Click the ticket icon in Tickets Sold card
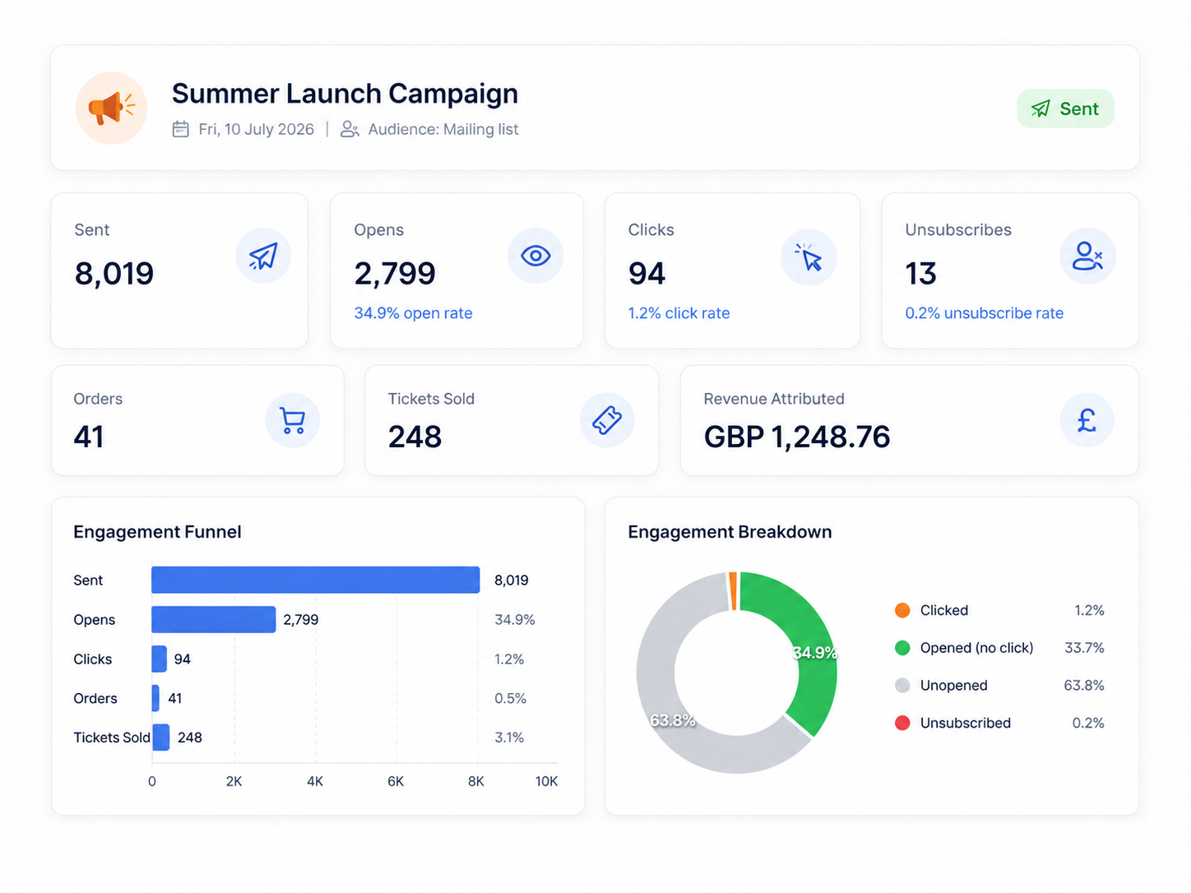The height and width of the screenshot is (893, 1191). [x=607, y=420]
